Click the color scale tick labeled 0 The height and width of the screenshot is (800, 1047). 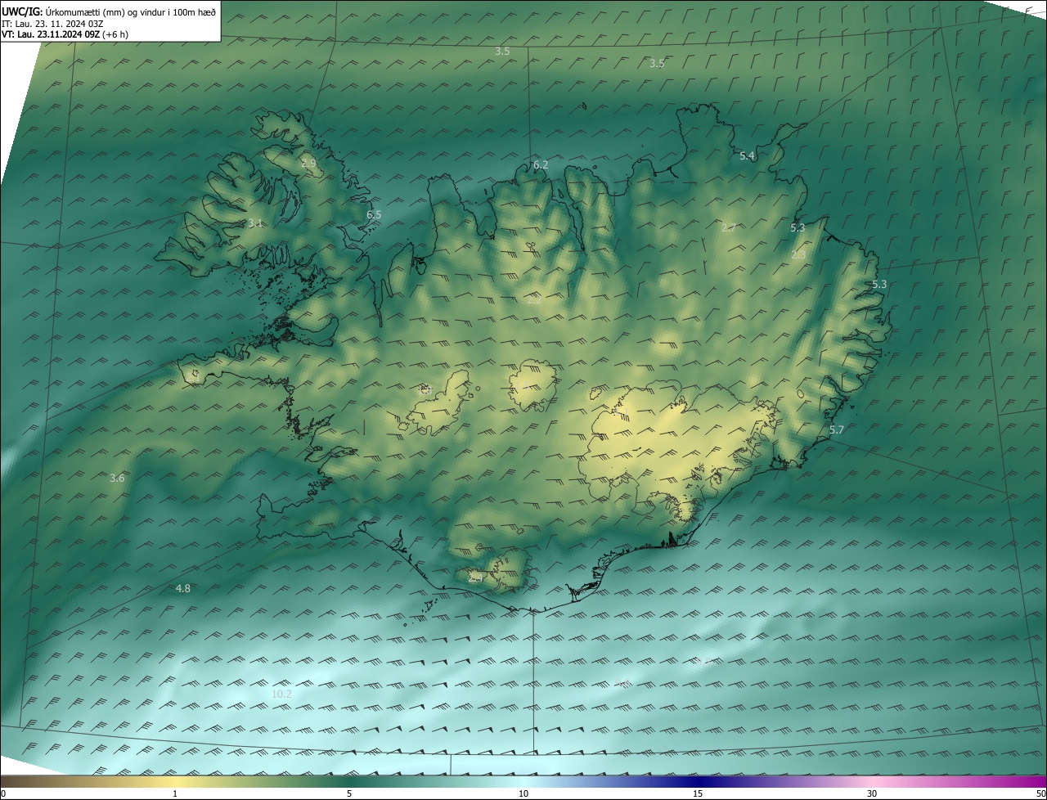(x=3, y=793)
